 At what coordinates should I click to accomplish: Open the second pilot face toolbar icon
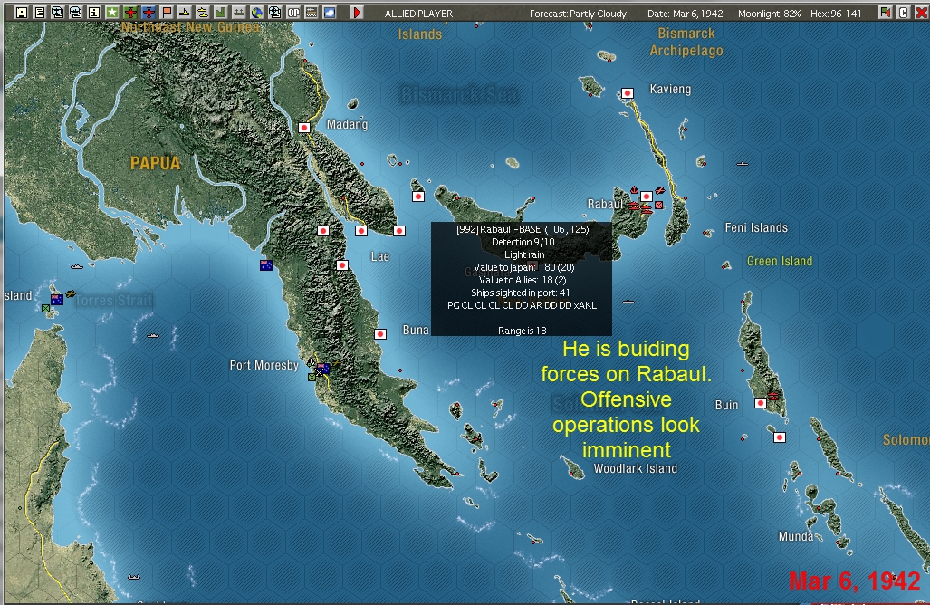click(x=76, y=13)
